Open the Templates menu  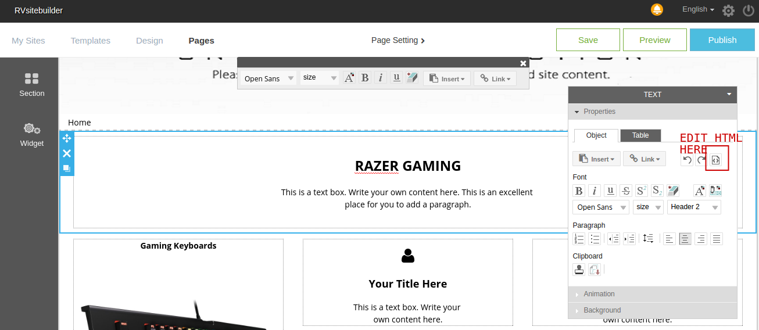pos(91,41)
